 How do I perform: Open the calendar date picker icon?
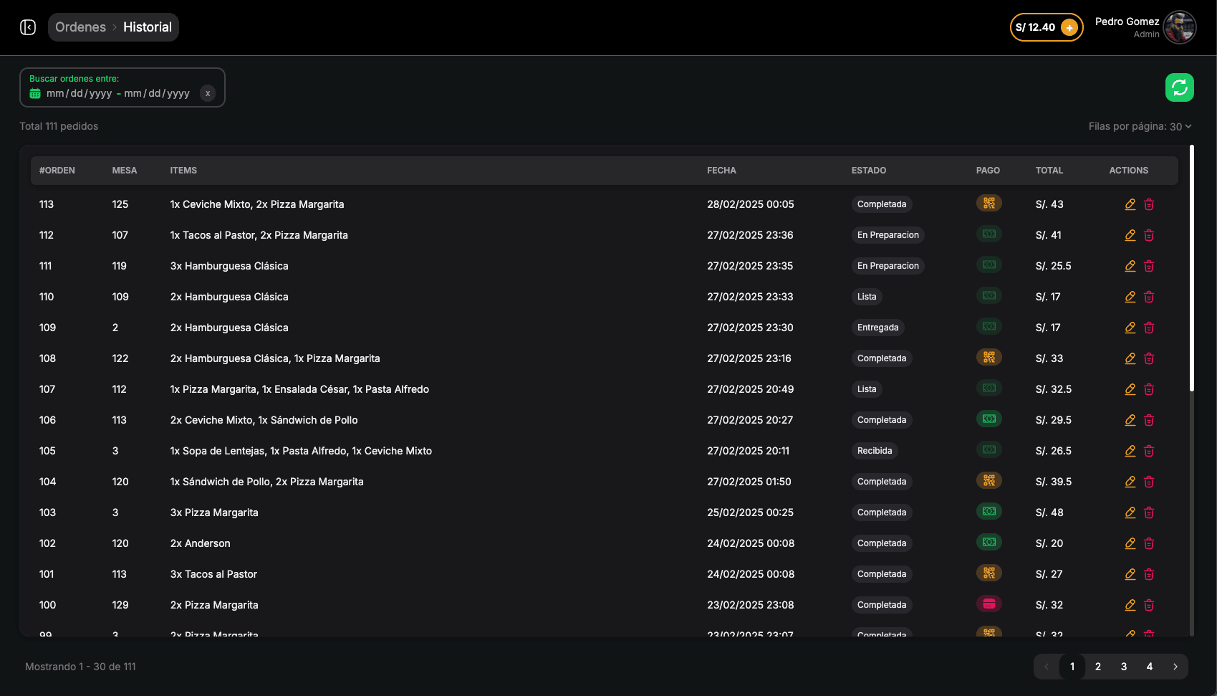coord(35,94)
